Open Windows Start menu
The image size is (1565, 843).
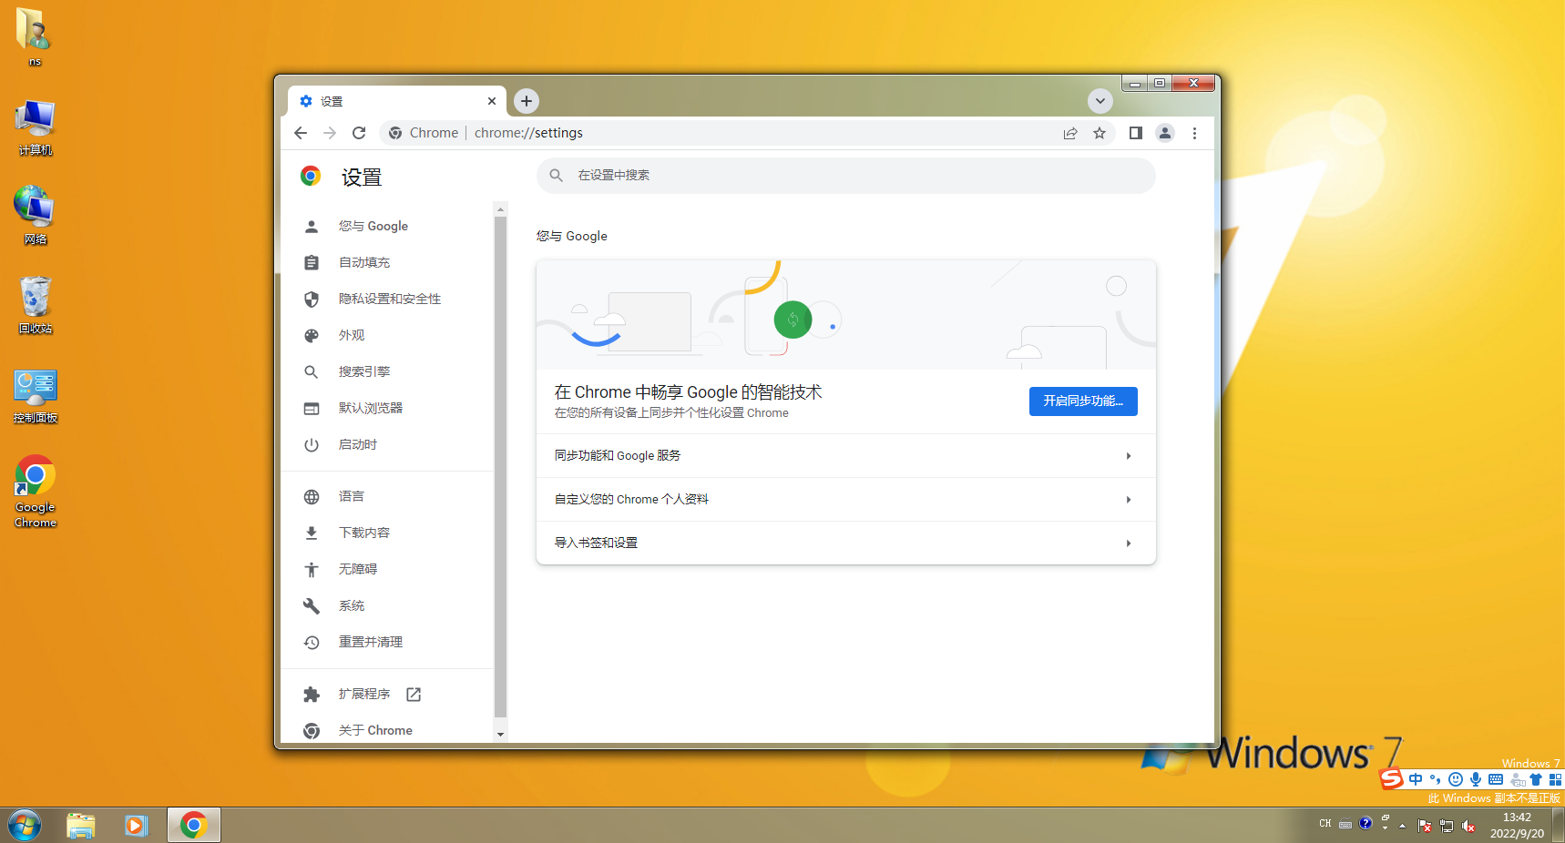click(x=25, y=825)
